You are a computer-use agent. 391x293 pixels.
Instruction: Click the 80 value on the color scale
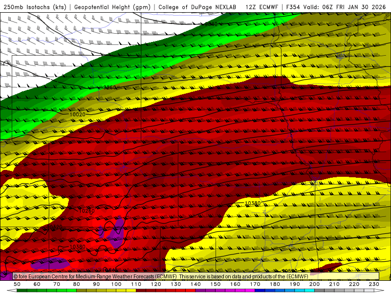[77, 284]
